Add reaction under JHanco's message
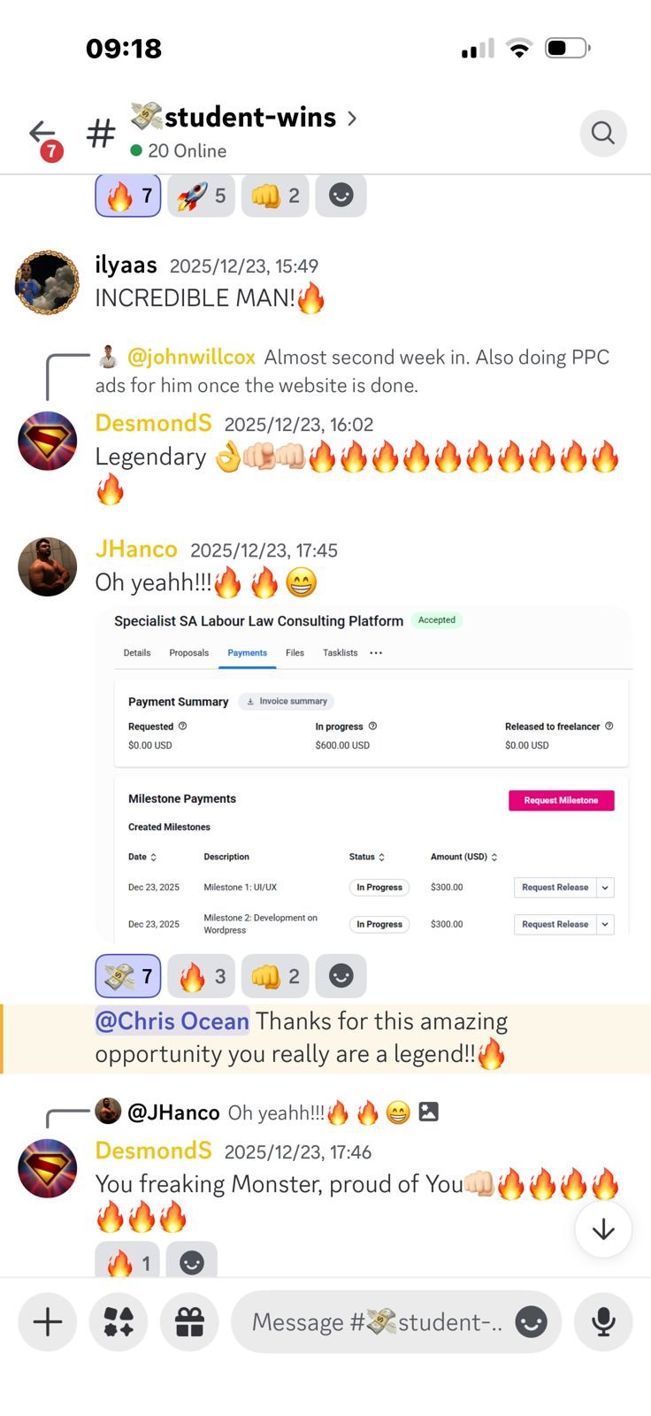651x1416 pixels. click(x=341, y=976)
